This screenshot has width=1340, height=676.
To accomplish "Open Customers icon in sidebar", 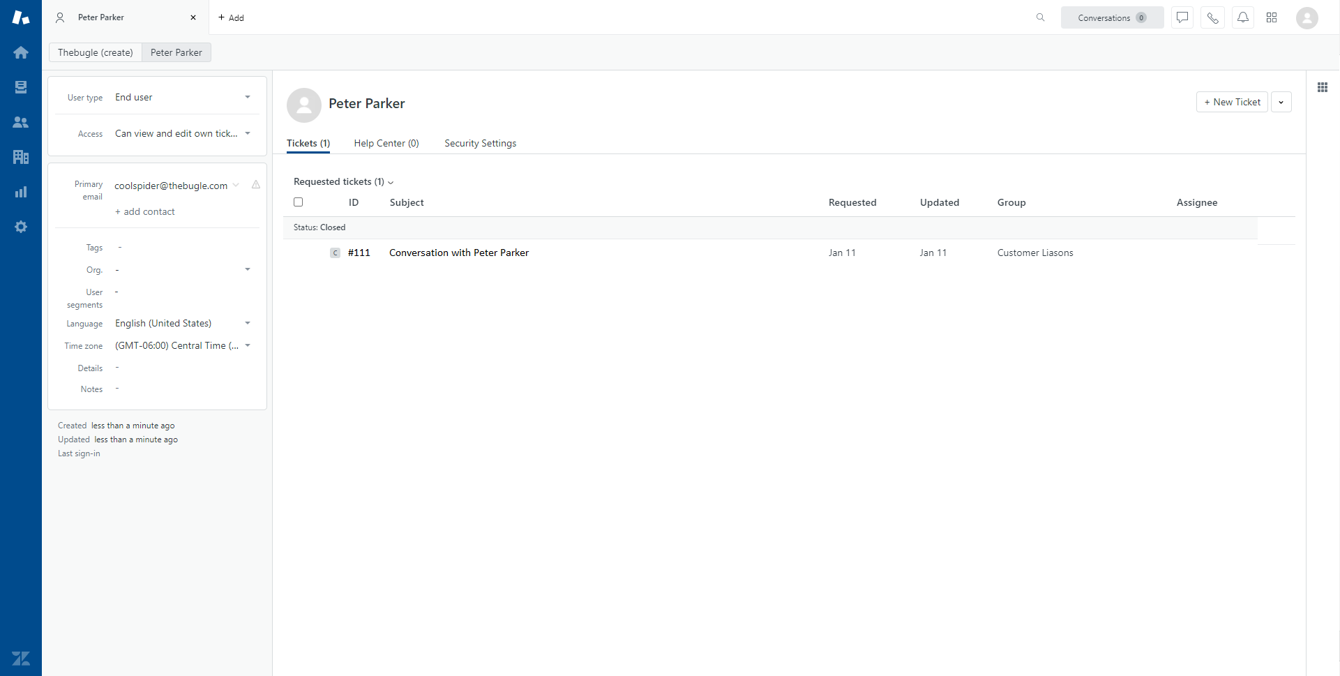I will pyautogui.click(x=21, y=122).
